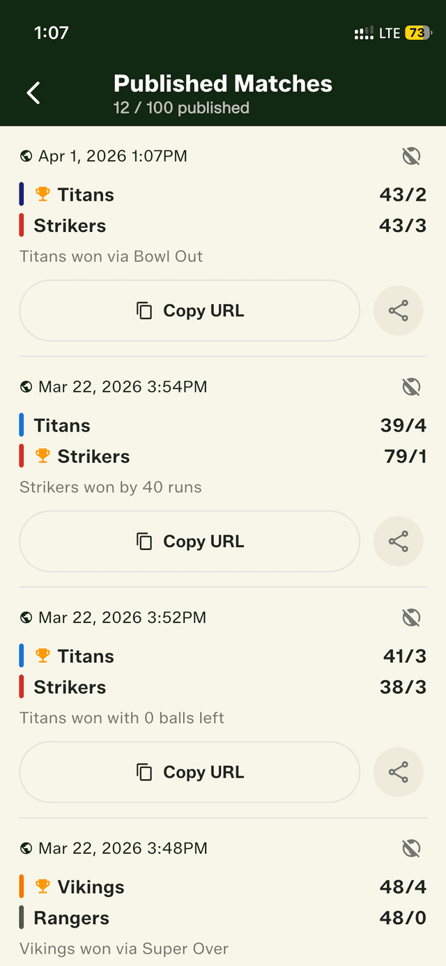Copy URL of the Titans 0 balls left match
Viewport: 446px width, 966px height.
pyautogui.click(x=190, y=772)
